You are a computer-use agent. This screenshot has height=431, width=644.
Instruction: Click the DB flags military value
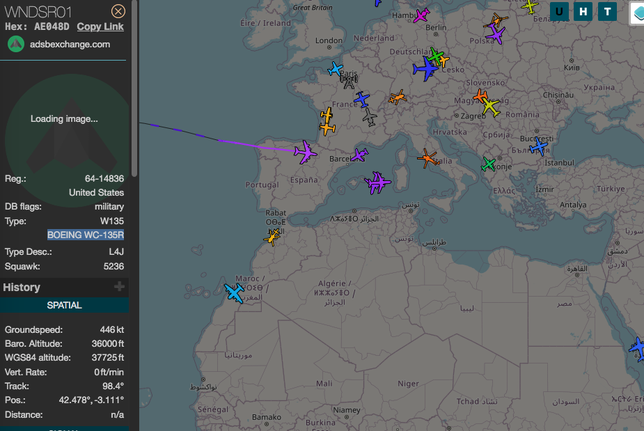[109, 207]
